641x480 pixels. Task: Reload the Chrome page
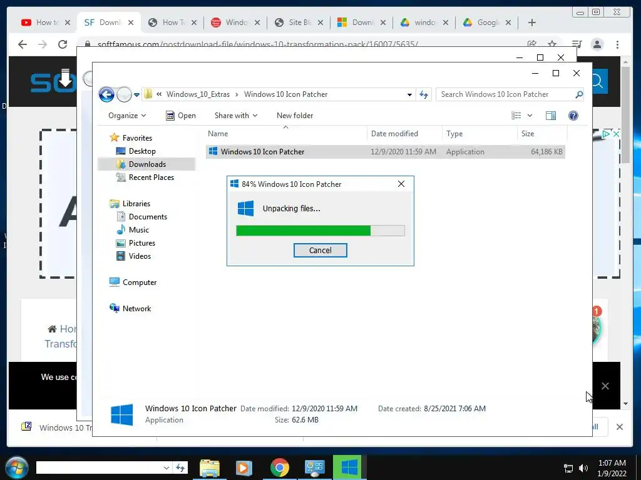(63, 44)
